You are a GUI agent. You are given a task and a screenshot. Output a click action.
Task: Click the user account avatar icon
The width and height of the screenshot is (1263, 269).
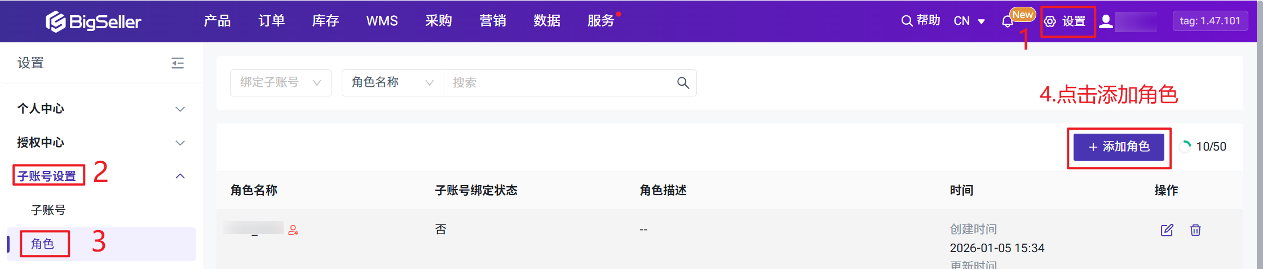(1106, 21)
